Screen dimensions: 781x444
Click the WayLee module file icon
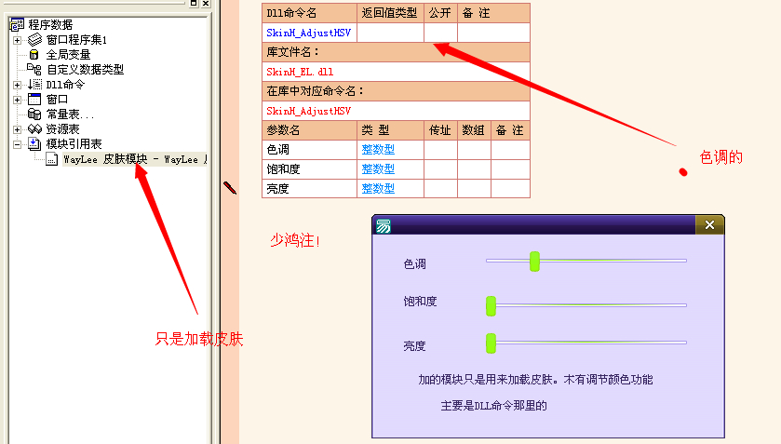[52, 159]
